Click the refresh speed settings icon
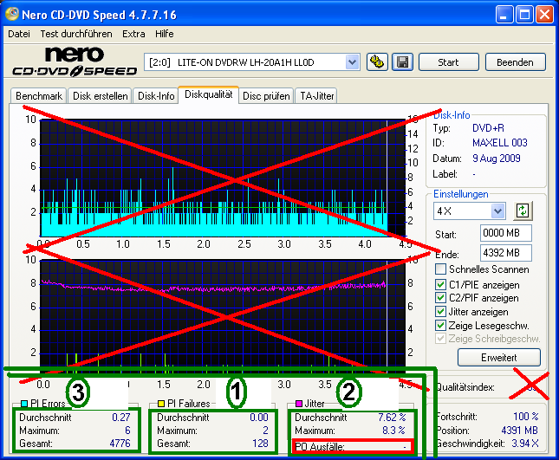Screen dimensions: 559x460 pos(523,211)
